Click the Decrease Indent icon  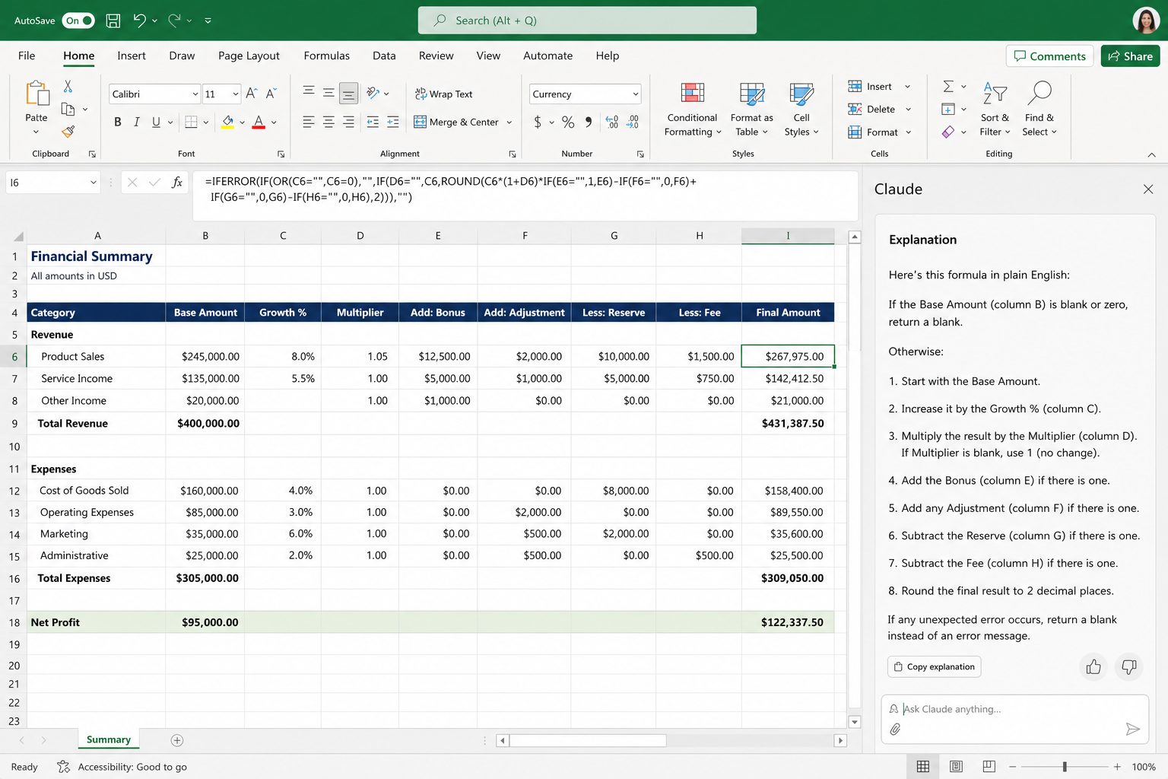click(373, 122)
